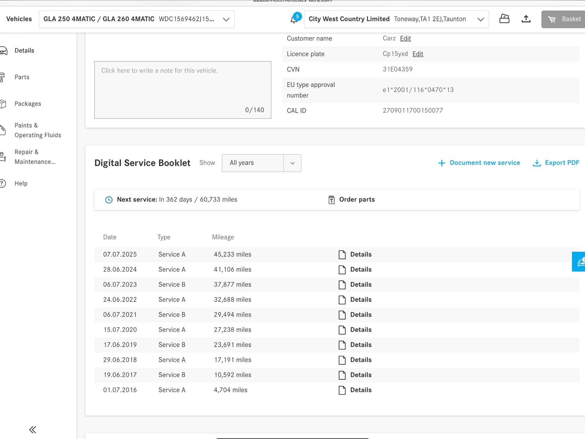Click the blue vehicle support floating icon
The height and width of the screenshot is (439, 585).
click(x=578, y=262)
